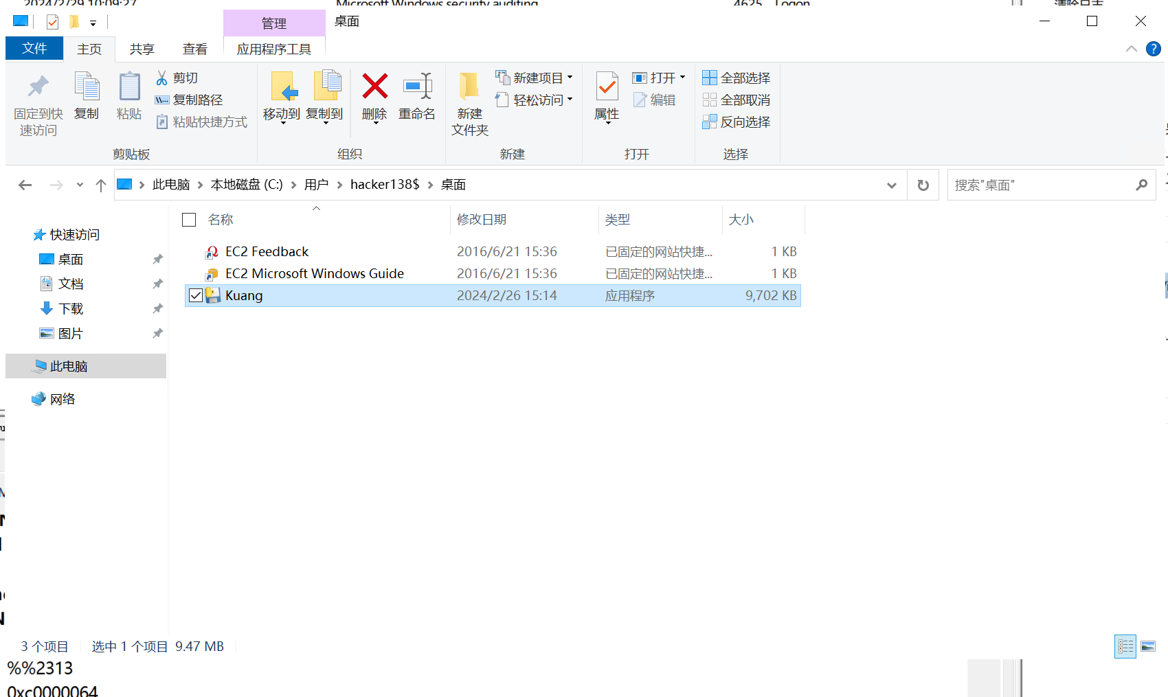
Task: Click the search magnifier icon
Action: click(x=1142, y=185)
